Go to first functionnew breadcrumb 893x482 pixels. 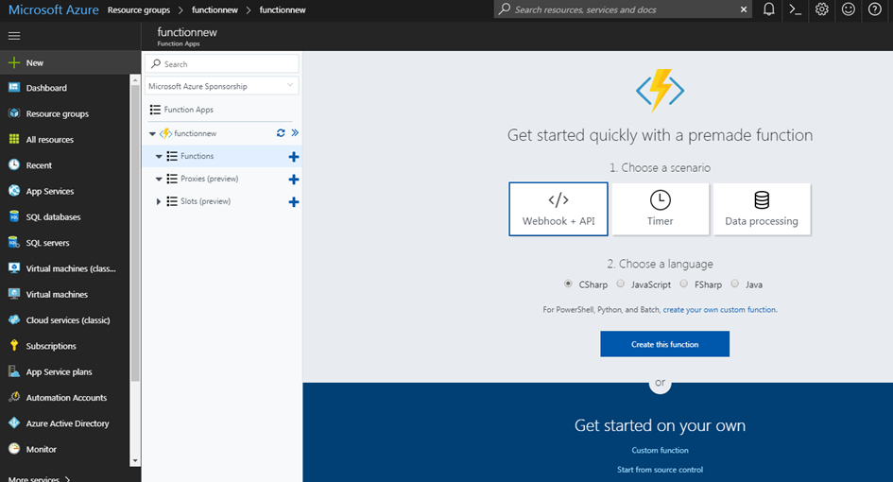pyautogui.click(x=215, y=9)
